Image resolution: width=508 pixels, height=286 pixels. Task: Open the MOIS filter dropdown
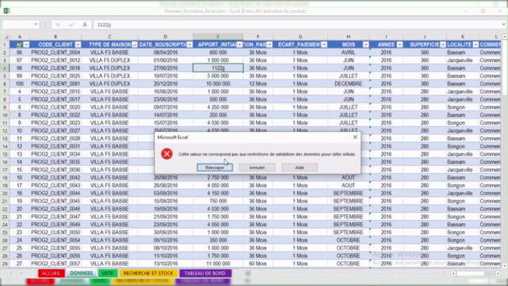(x=366, y=44)
